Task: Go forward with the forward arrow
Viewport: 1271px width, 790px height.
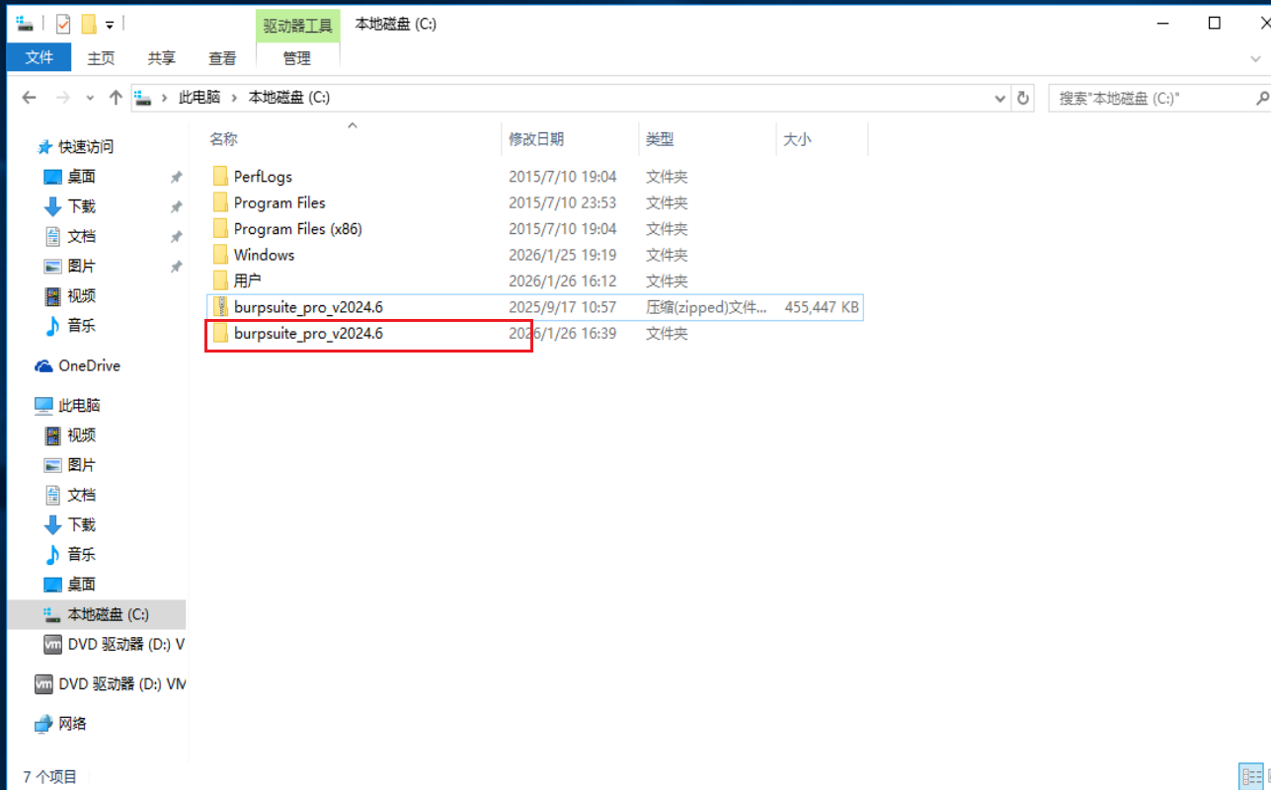Action: click(63, 98)
